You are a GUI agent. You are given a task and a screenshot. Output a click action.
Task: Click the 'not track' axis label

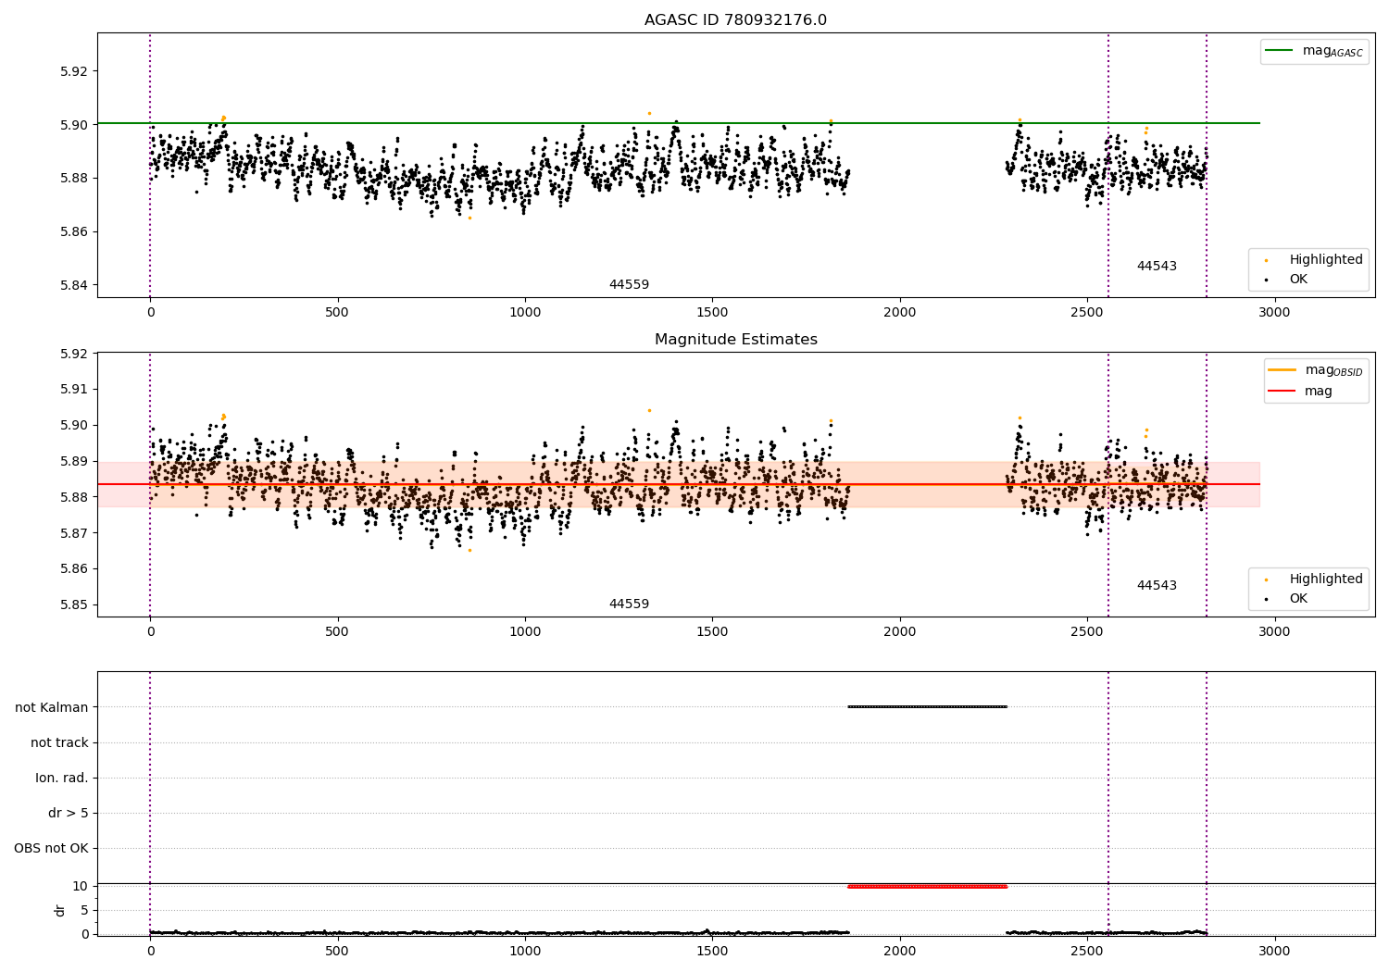click(59, 742)
